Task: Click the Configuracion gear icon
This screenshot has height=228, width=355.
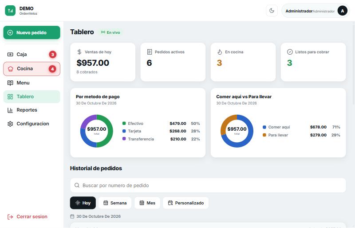Action: coord(10,124)
